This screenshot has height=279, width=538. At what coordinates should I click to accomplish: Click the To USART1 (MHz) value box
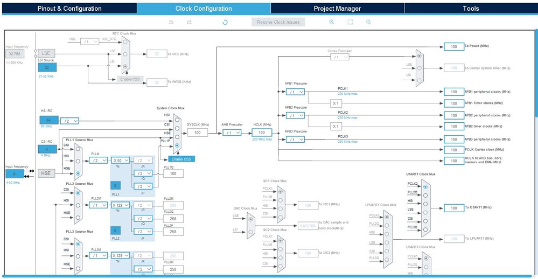point(454,208)
